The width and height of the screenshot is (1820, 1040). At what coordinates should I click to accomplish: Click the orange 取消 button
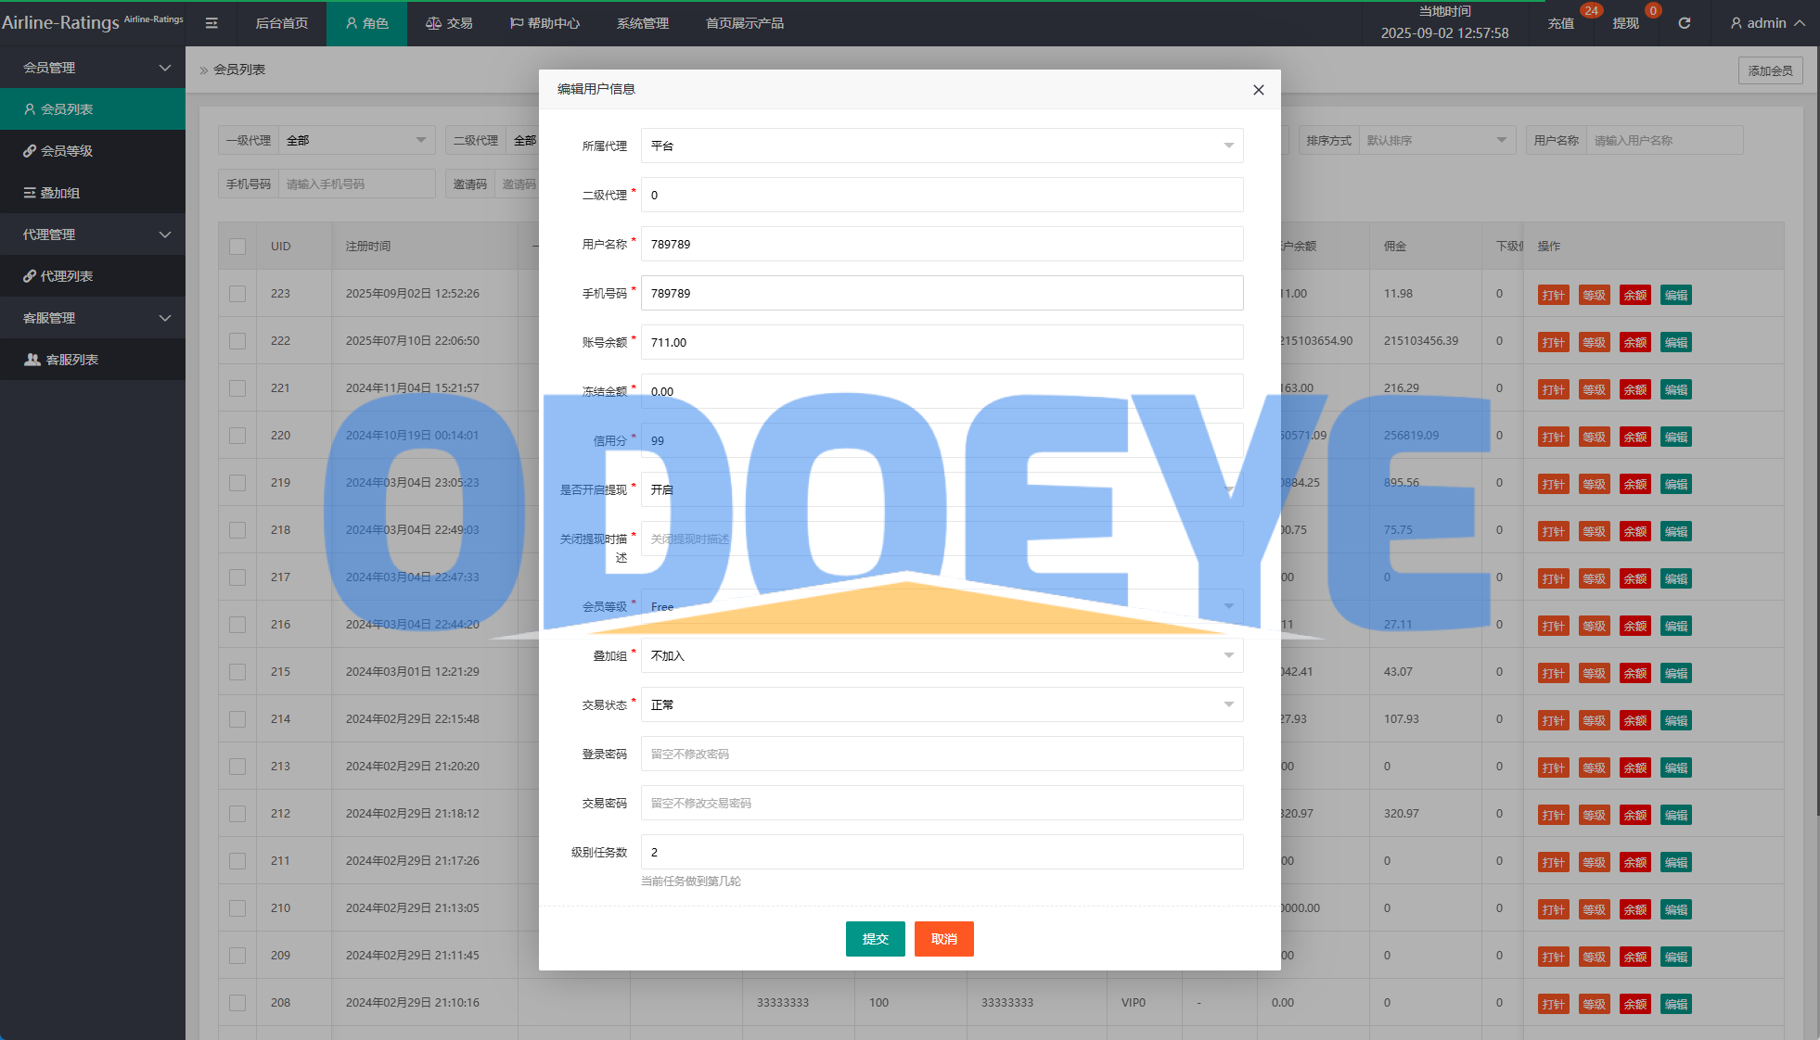tap(943, 939)
